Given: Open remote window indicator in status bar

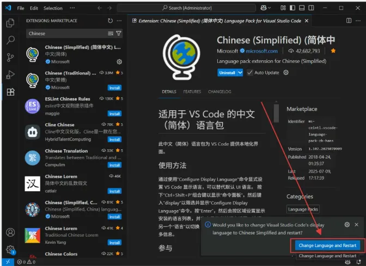Looking at the screenshot, I should (8, 262).
